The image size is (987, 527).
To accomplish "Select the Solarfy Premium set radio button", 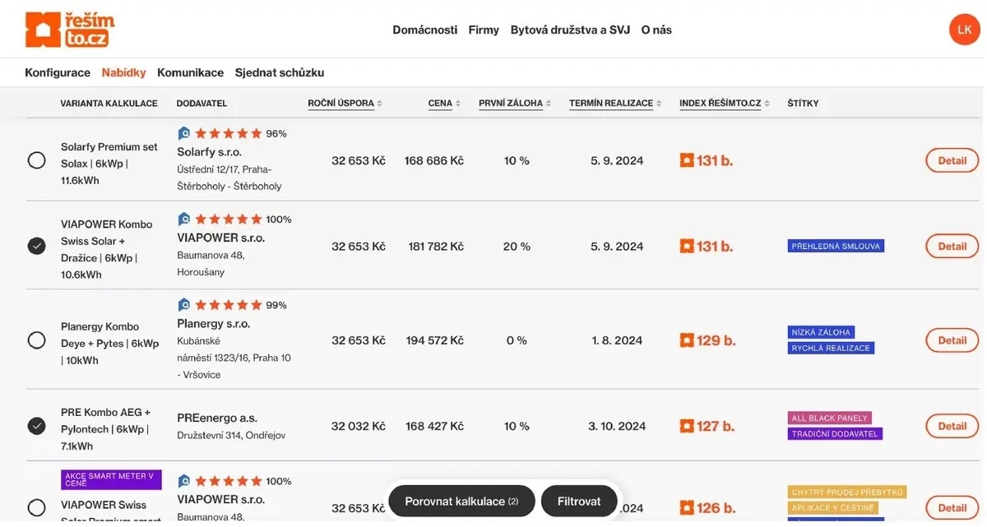I will (x=36, y=160).
